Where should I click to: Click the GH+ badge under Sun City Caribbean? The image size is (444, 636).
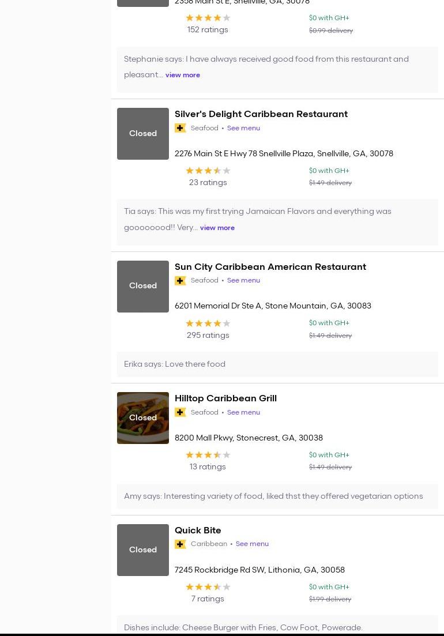(x=180, y=281)
